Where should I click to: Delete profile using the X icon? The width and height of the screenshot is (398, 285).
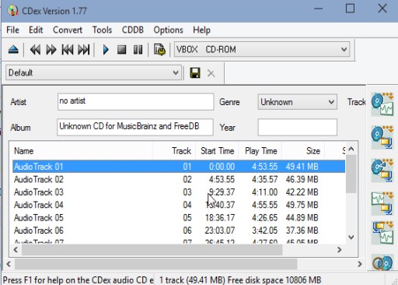point(211,73)
